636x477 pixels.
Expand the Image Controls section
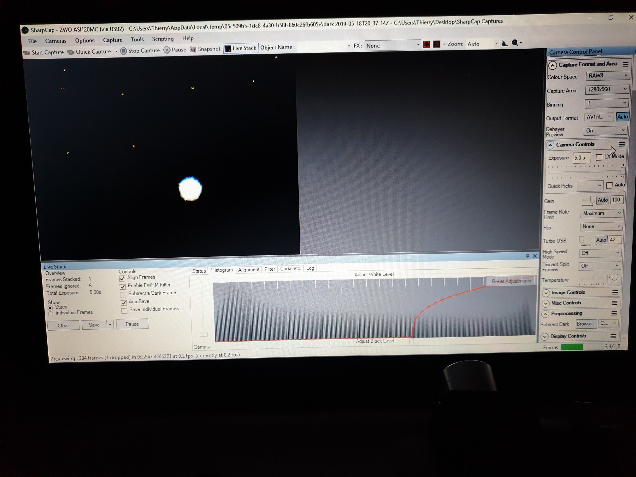click(x=546, y=293)
